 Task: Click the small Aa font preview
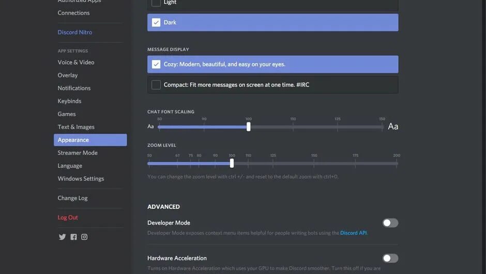click(x=150, y=127)
